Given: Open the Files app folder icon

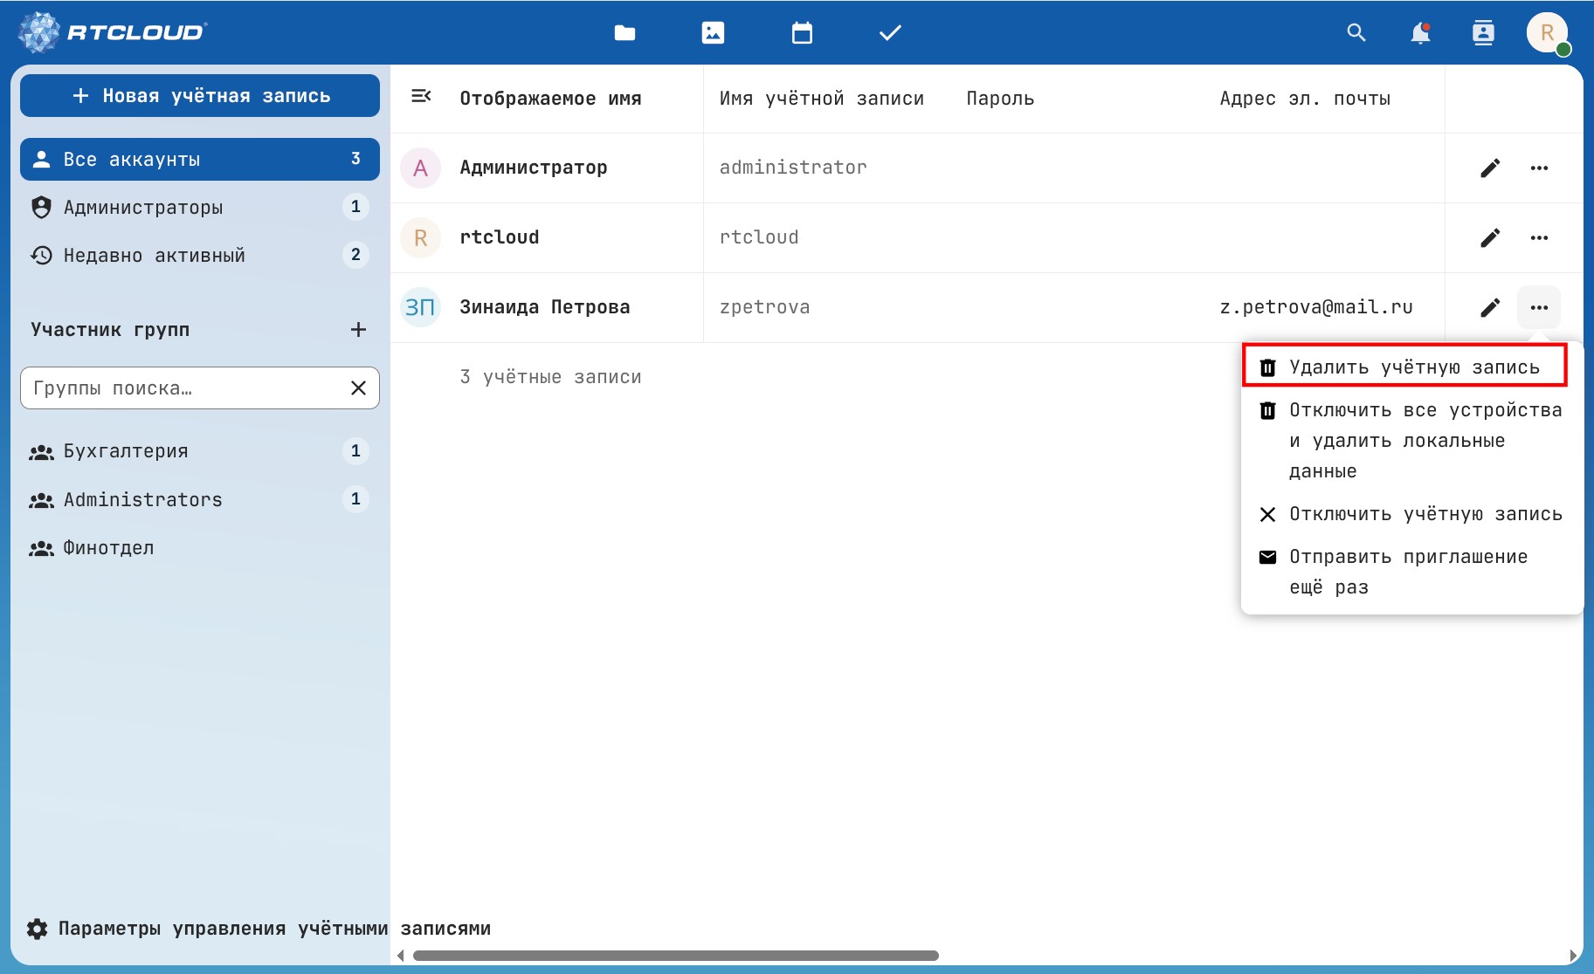Looking at the screenshot, I should pyautogui.click(x=624, y=33).
